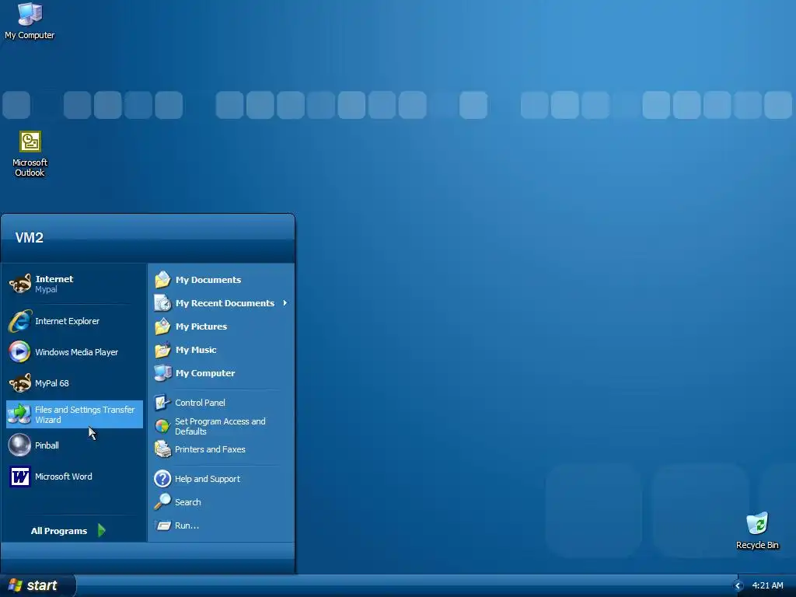Click the My Documents label text

pos(208,280)
